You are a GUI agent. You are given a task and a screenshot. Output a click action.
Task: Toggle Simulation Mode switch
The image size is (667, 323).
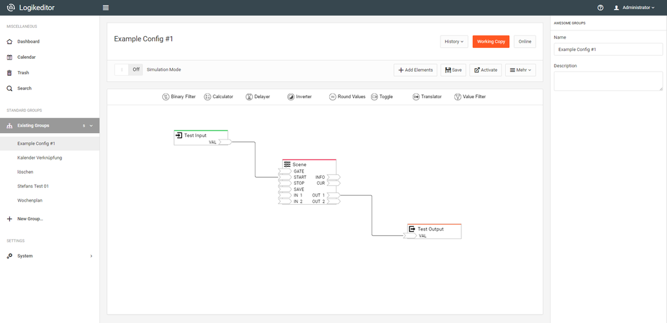[x=128, y=69]
